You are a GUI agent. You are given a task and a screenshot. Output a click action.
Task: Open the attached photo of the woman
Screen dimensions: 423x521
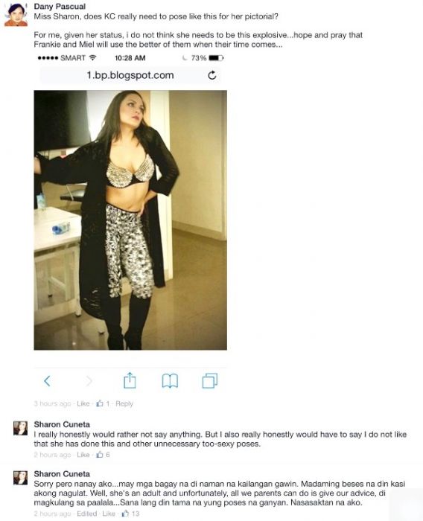click(130, 220)
